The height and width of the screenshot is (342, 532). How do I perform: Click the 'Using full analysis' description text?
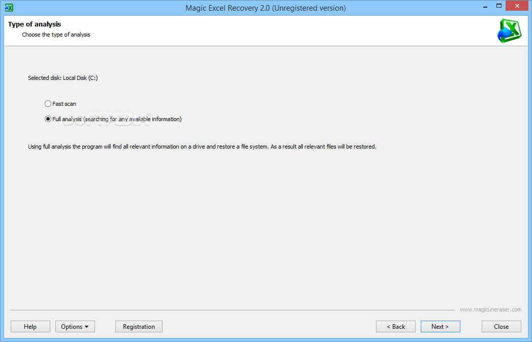tap(202, 147)
